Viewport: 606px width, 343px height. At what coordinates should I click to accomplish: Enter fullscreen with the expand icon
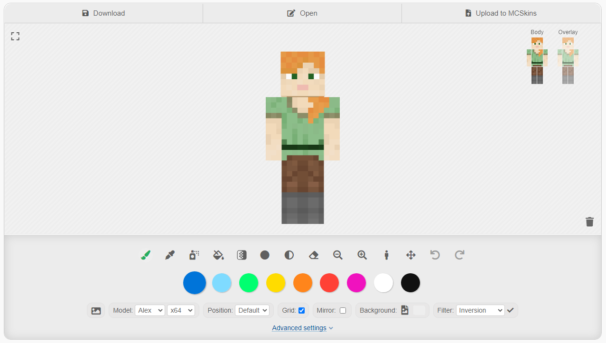coord(15,37)
